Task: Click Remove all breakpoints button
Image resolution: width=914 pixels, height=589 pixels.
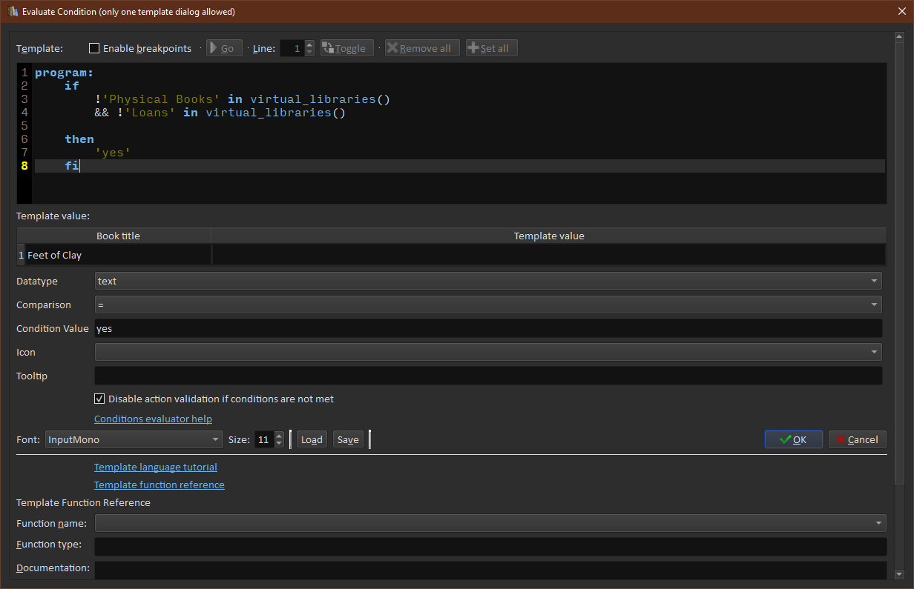Action: (421, 48)
